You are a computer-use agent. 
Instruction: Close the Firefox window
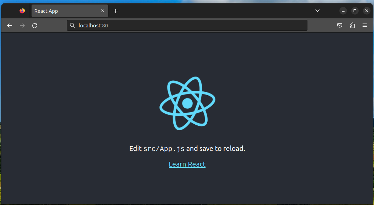tap(367, 11)
